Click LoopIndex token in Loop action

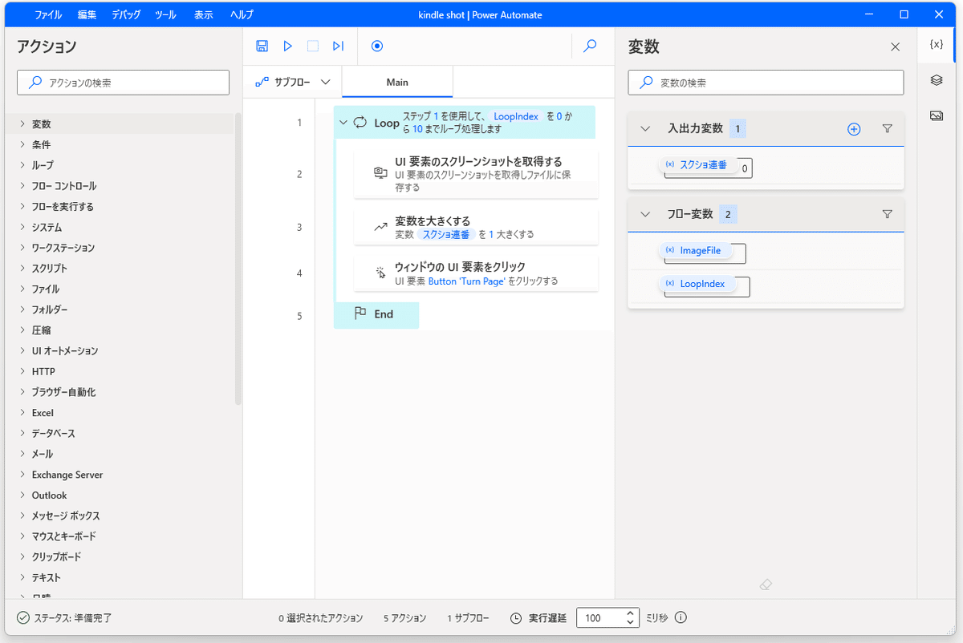[516, 116]
